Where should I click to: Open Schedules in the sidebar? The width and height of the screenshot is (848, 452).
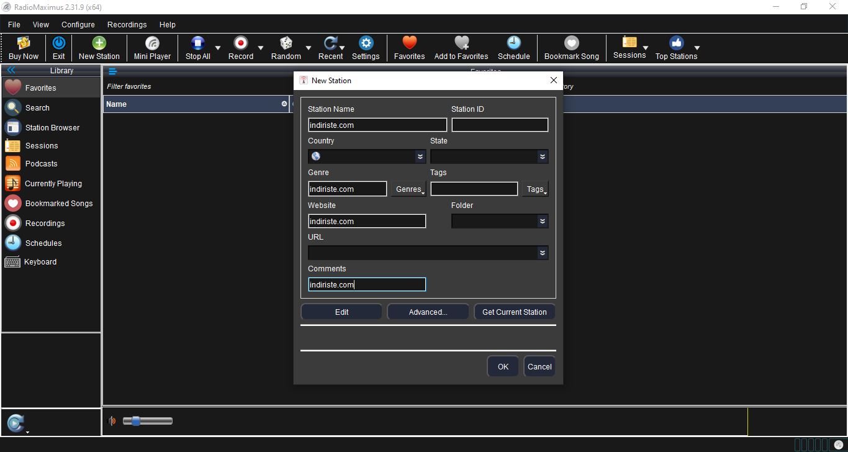[51, 243]
